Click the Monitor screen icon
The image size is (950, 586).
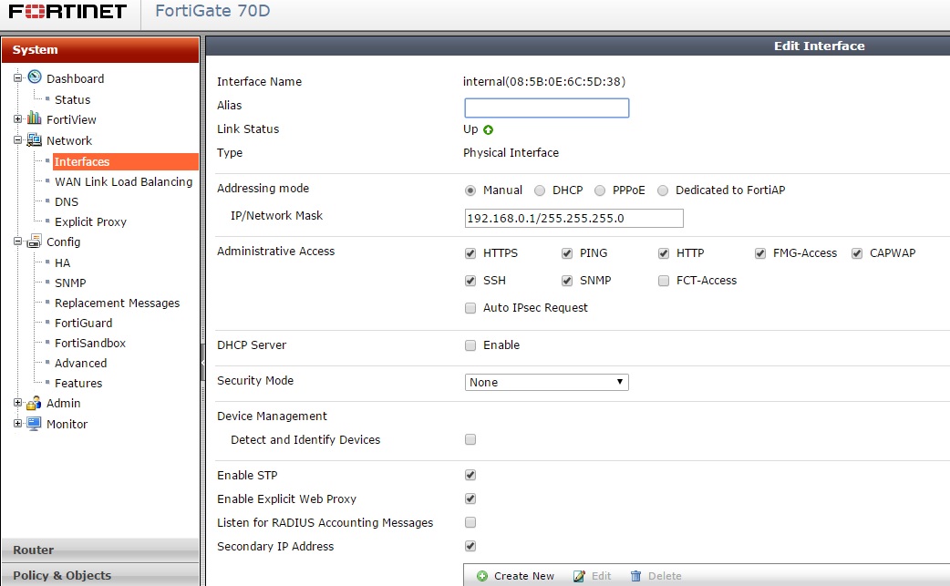pyautogui.click(x=35, y=423)
